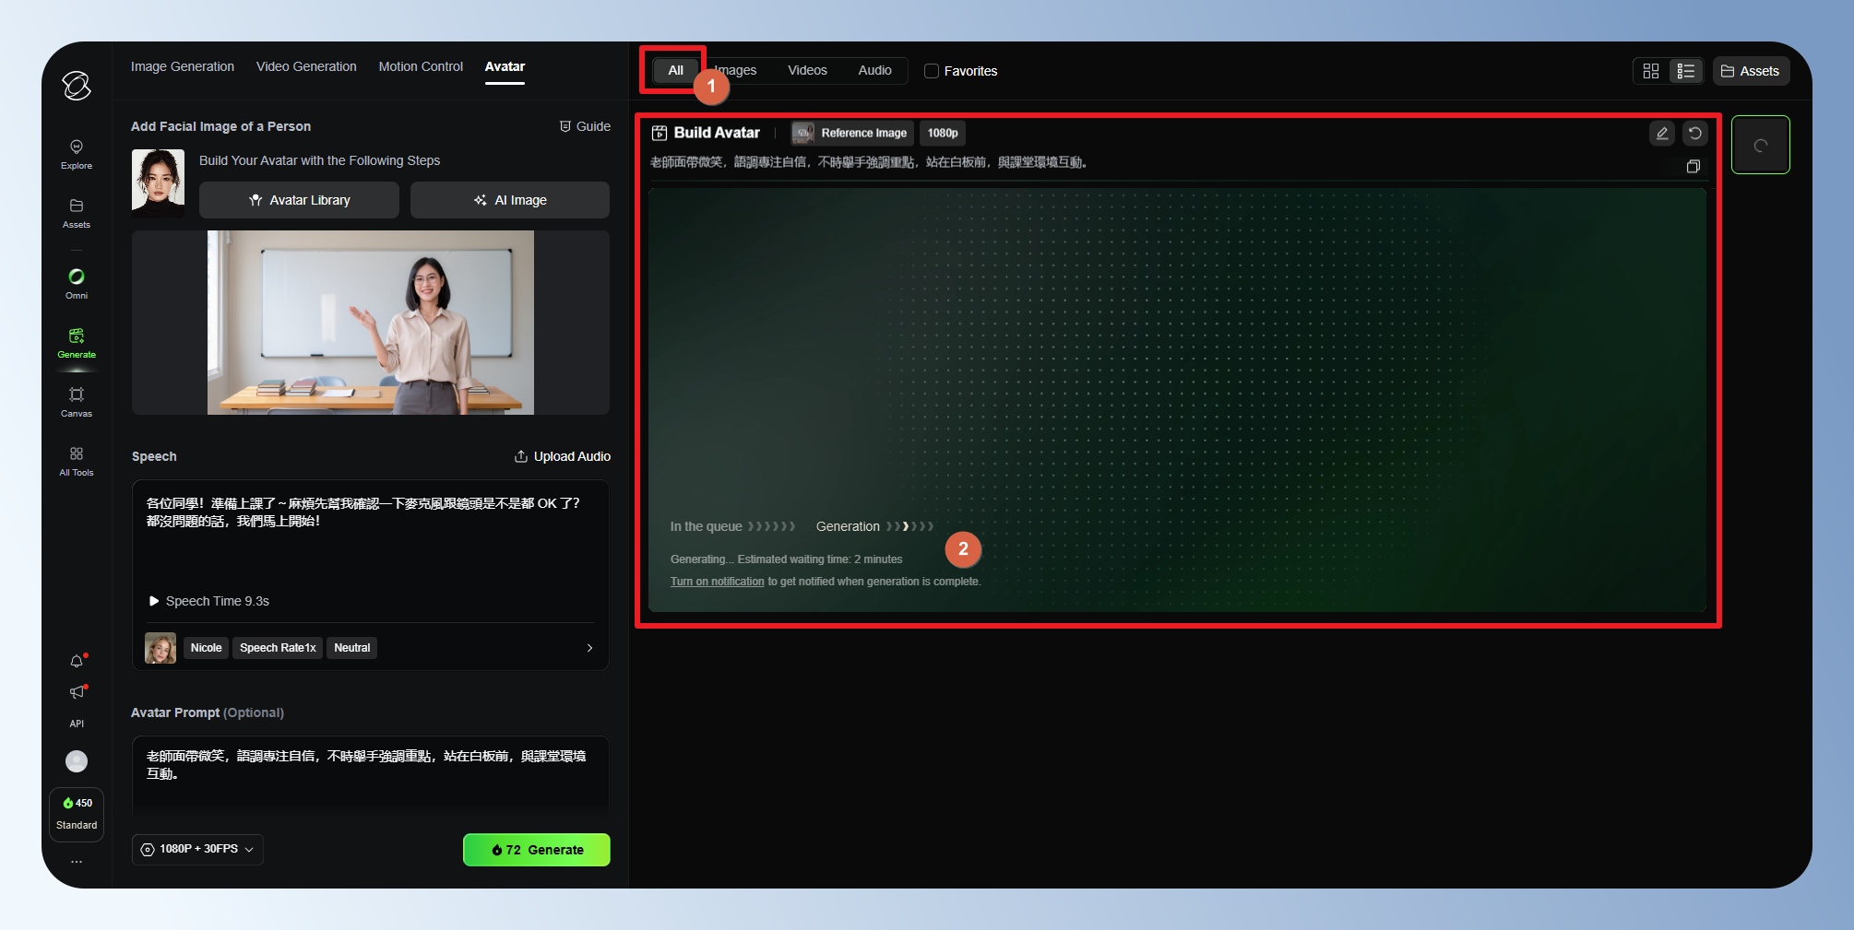Open All Tools in sidebar
This screenshot has width=1854, height=930.
[77, 460]
